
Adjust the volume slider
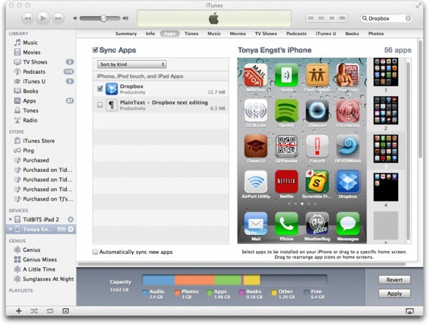(103, 18)
